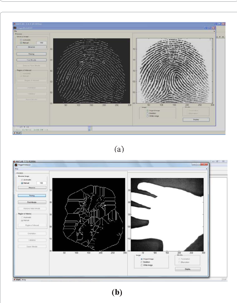Click Export Minutia in window (a)
This screenshot has width=237, height=303.
click(31, 99)
